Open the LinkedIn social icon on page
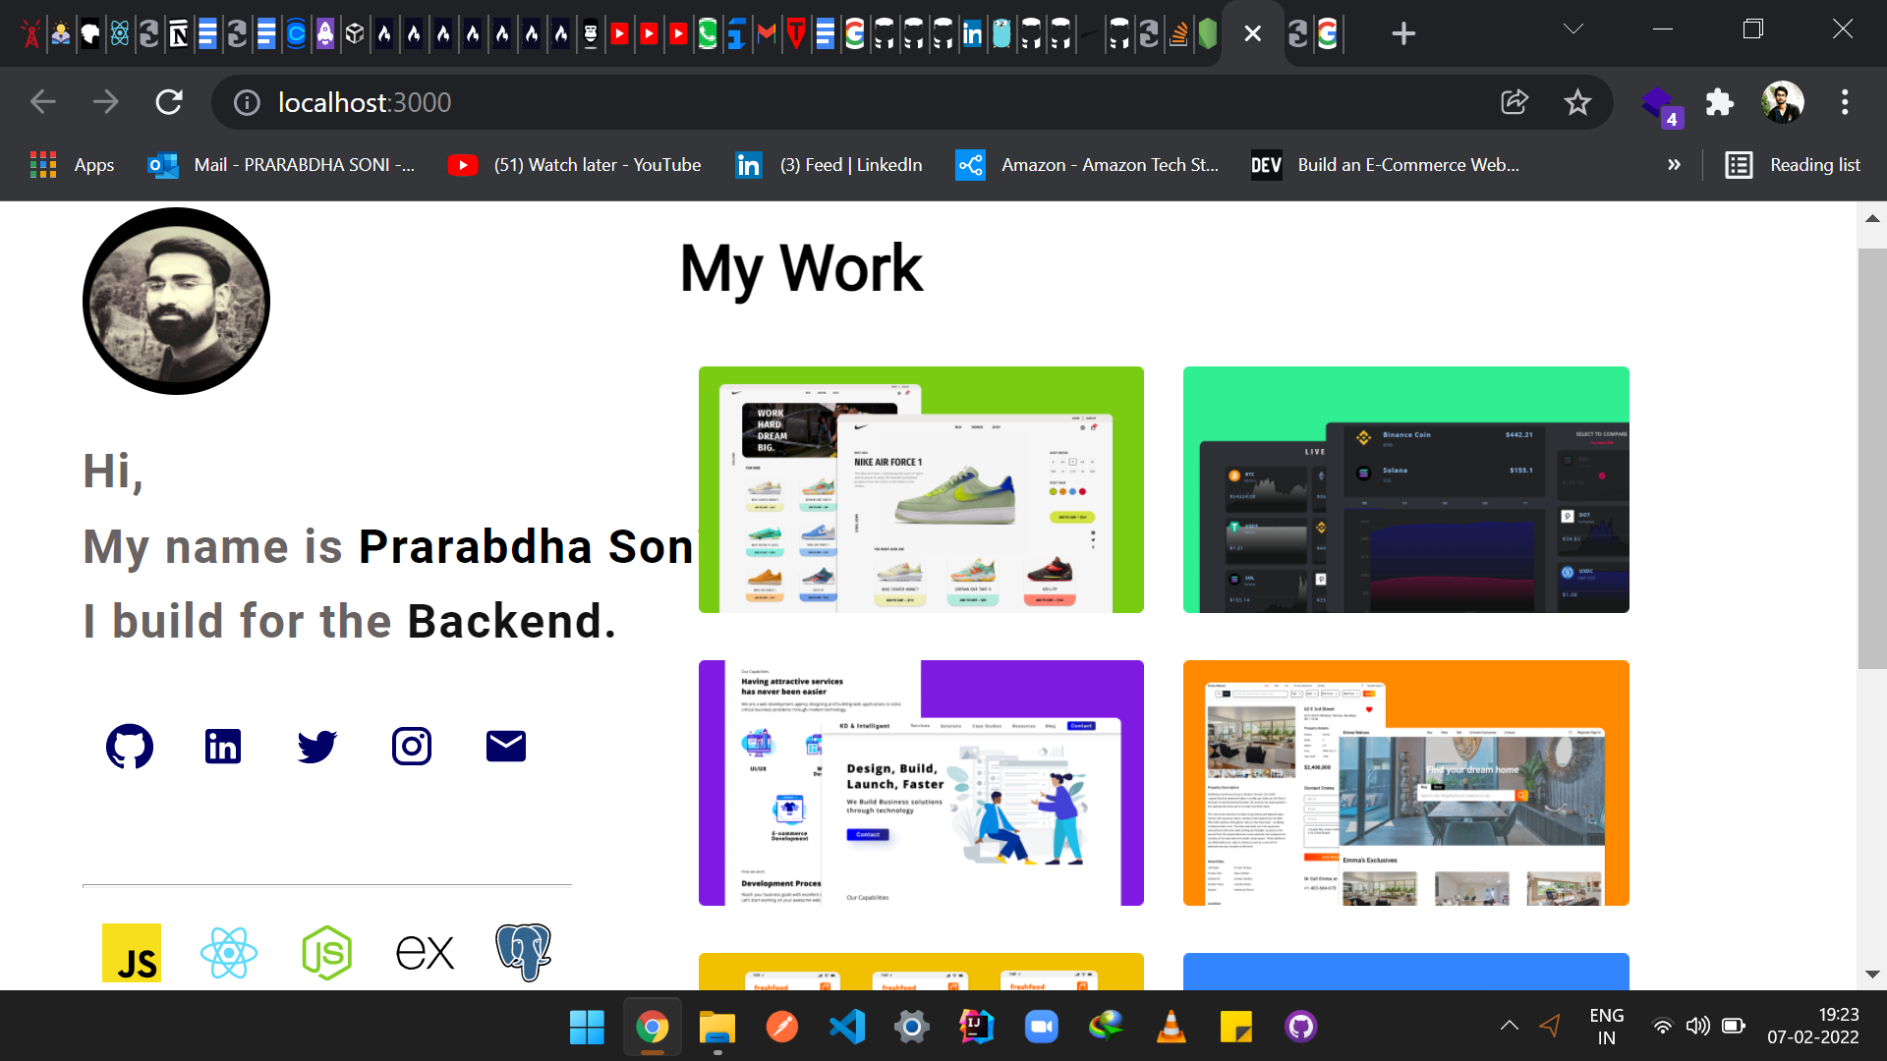 [223, 747]
